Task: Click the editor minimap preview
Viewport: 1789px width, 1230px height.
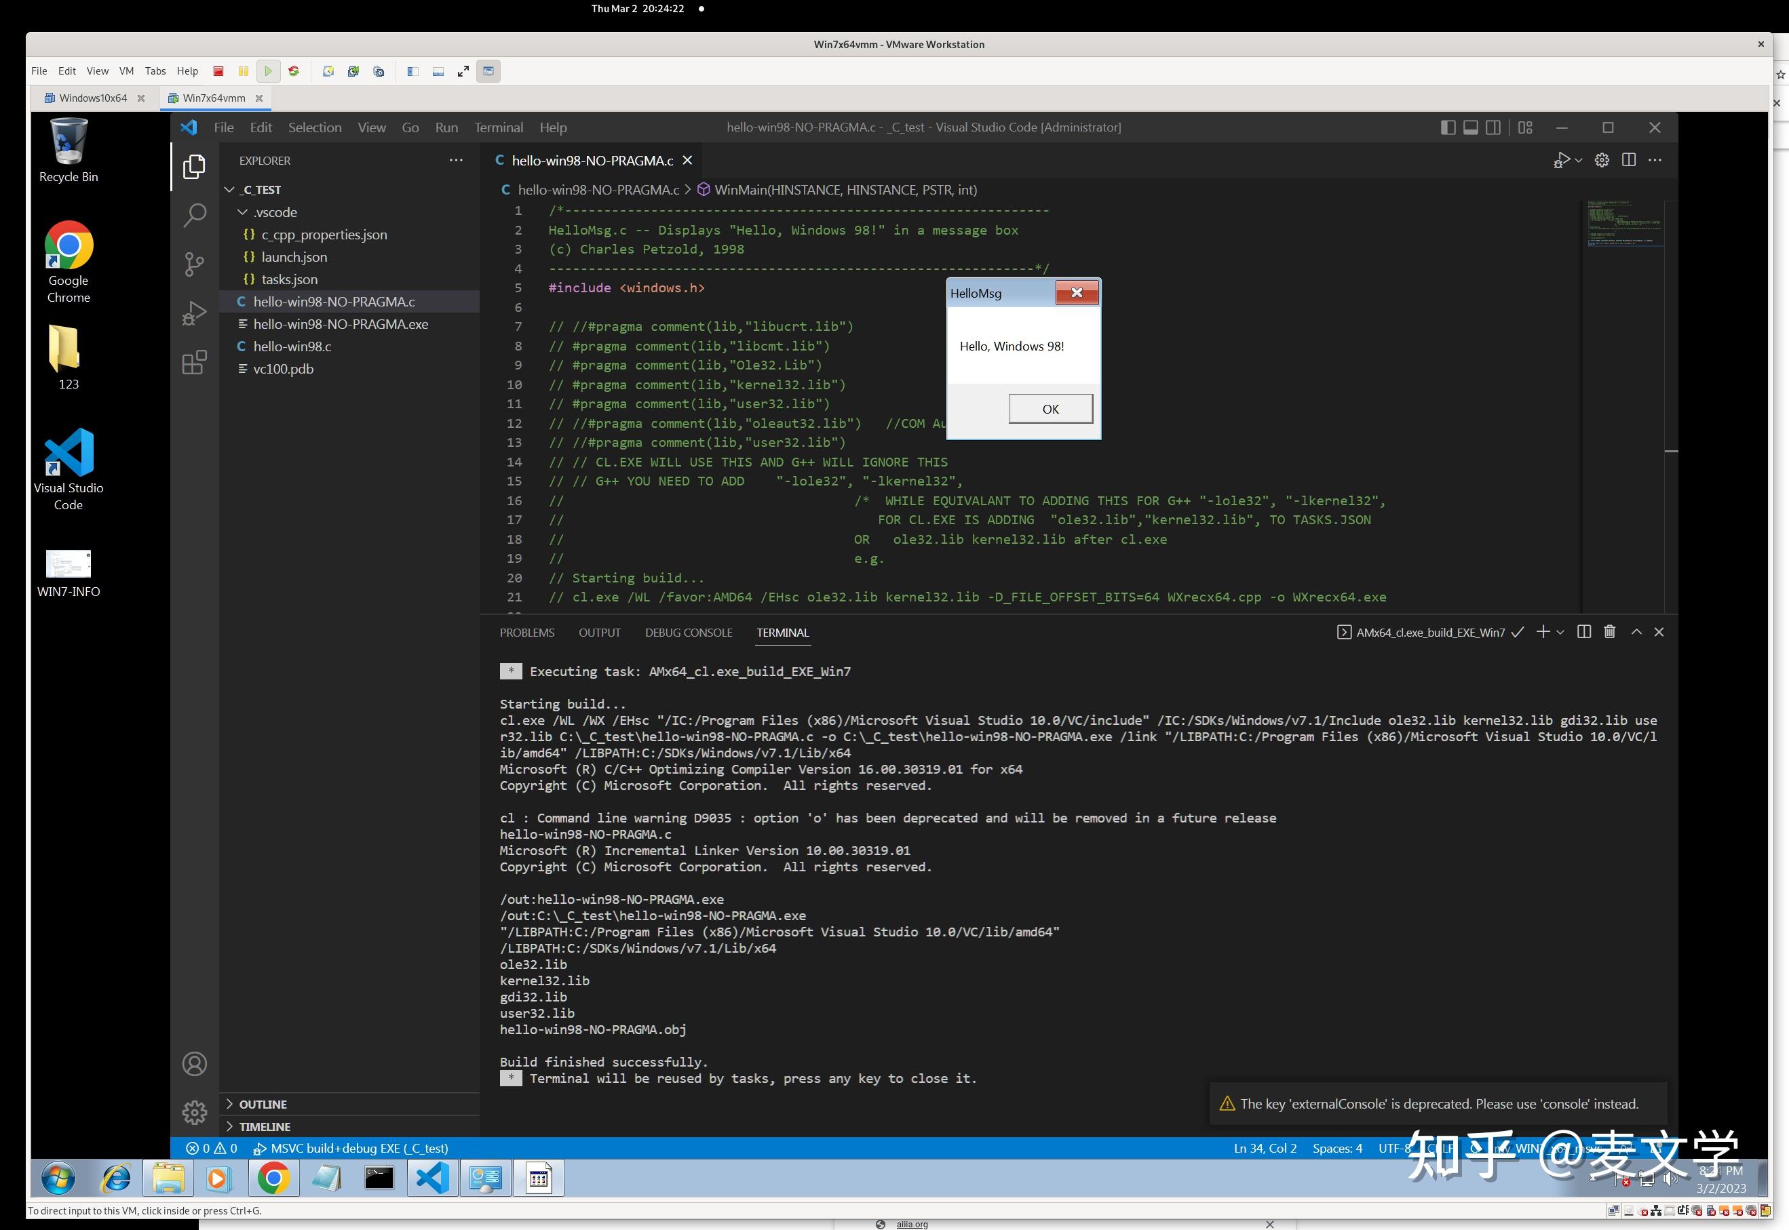Action: click(x=1625, y=224)
